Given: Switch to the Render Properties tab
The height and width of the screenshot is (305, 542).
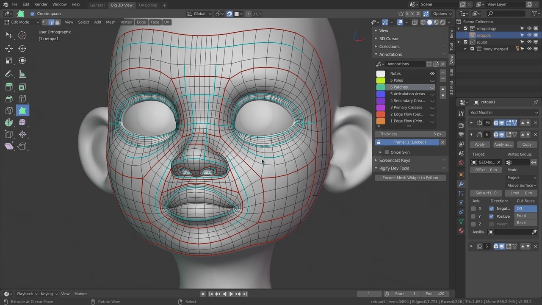Looking at the screenshot, I should pos(461,125).
